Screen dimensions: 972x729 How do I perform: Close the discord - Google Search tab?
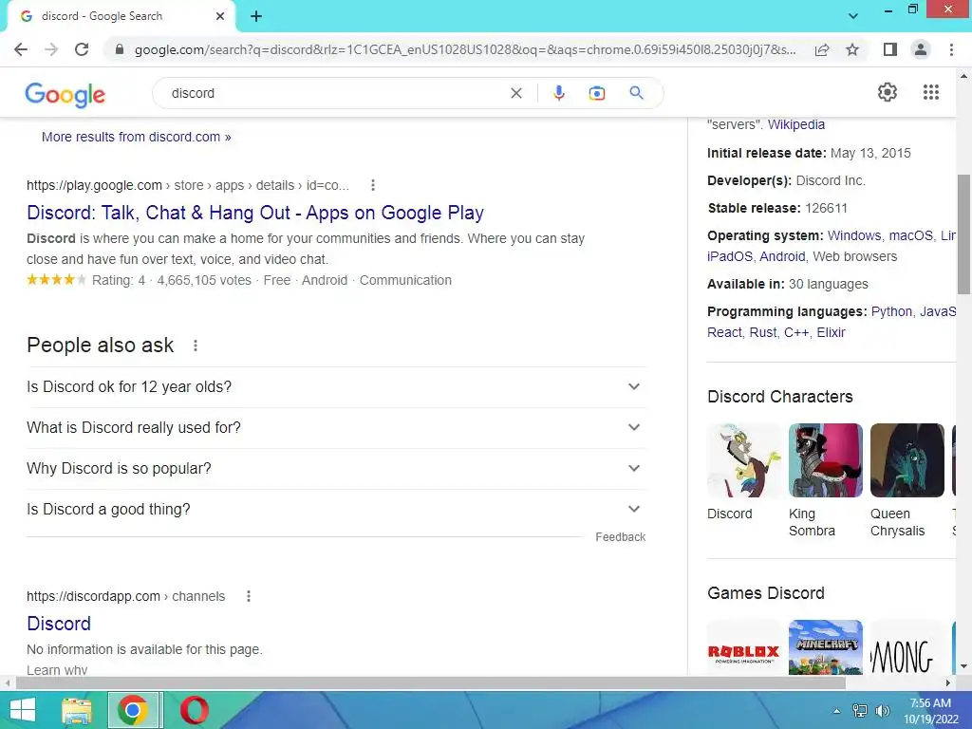coord(220,17)
